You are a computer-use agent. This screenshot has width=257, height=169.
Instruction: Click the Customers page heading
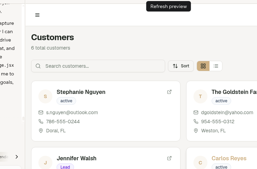tap(53, 37)
